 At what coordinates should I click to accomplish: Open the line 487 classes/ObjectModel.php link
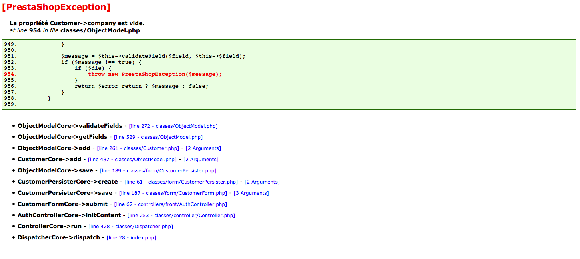pyautogui.click(x=132, y=160)
